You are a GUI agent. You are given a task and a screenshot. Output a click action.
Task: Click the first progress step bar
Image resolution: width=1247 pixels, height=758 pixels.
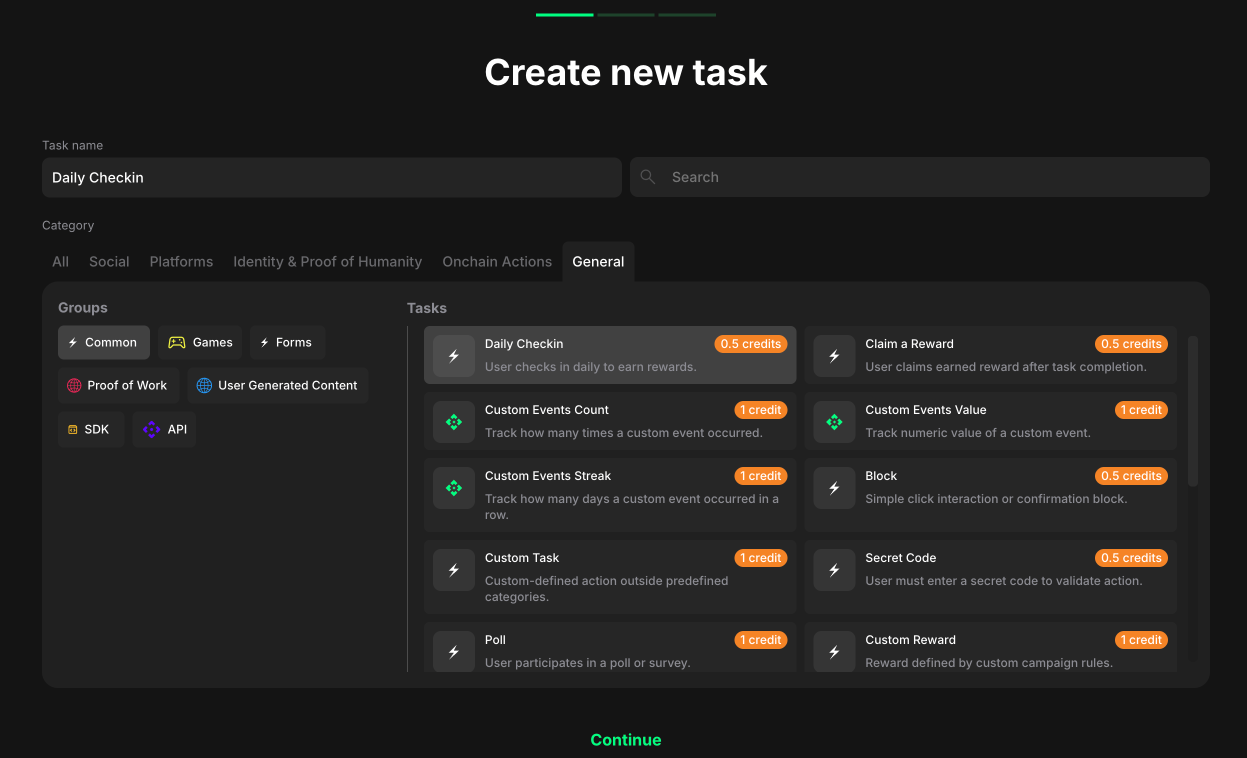coord(564,14)
